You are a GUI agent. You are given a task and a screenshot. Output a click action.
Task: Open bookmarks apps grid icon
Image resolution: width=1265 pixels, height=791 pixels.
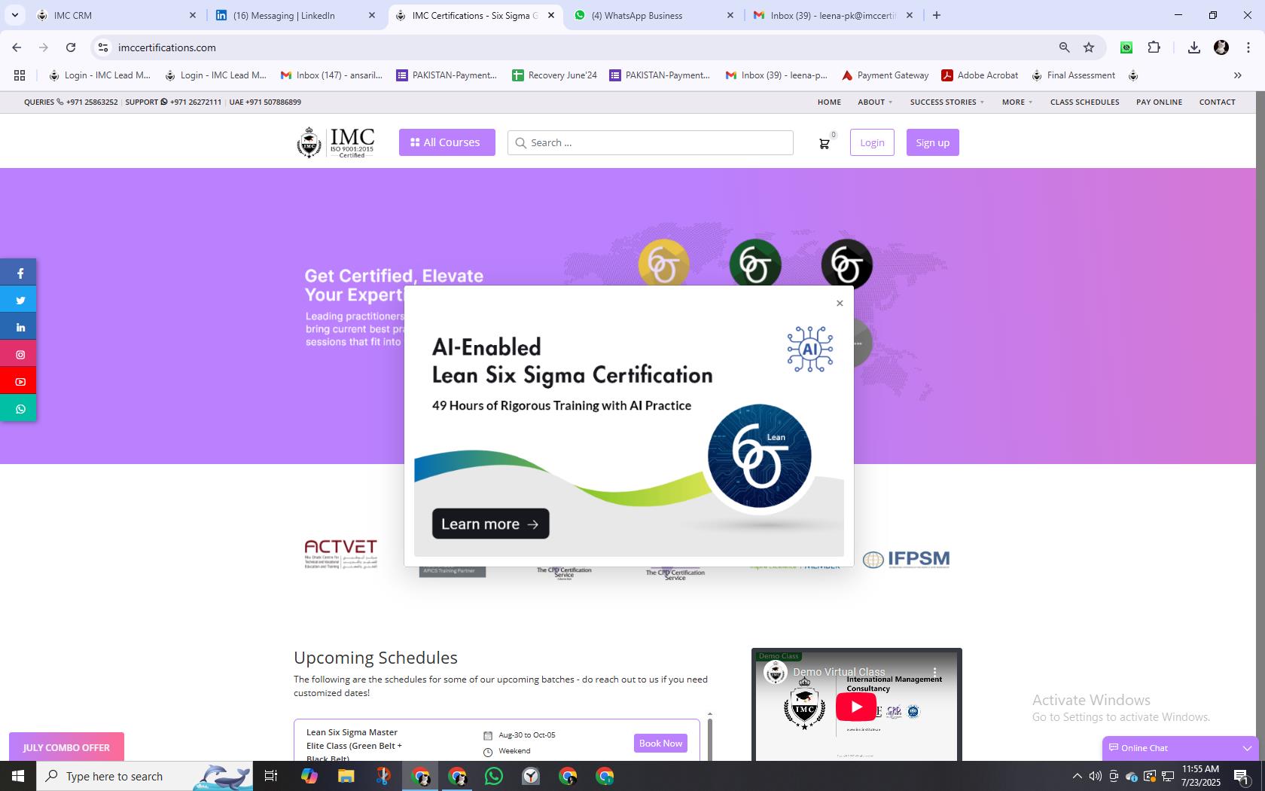(x=20, y=75)
